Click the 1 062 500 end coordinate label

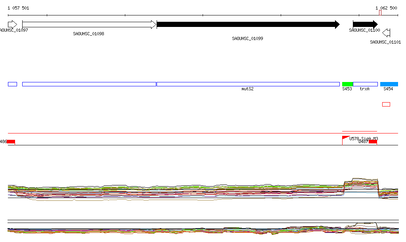[386, 8]
